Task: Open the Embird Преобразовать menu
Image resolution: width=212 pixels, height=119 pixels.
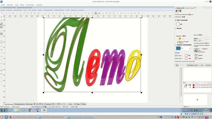Action: (48, 10)
